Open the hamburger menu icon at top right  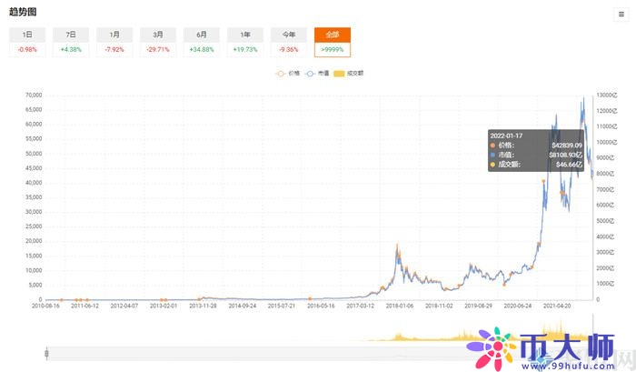[621, 15]
